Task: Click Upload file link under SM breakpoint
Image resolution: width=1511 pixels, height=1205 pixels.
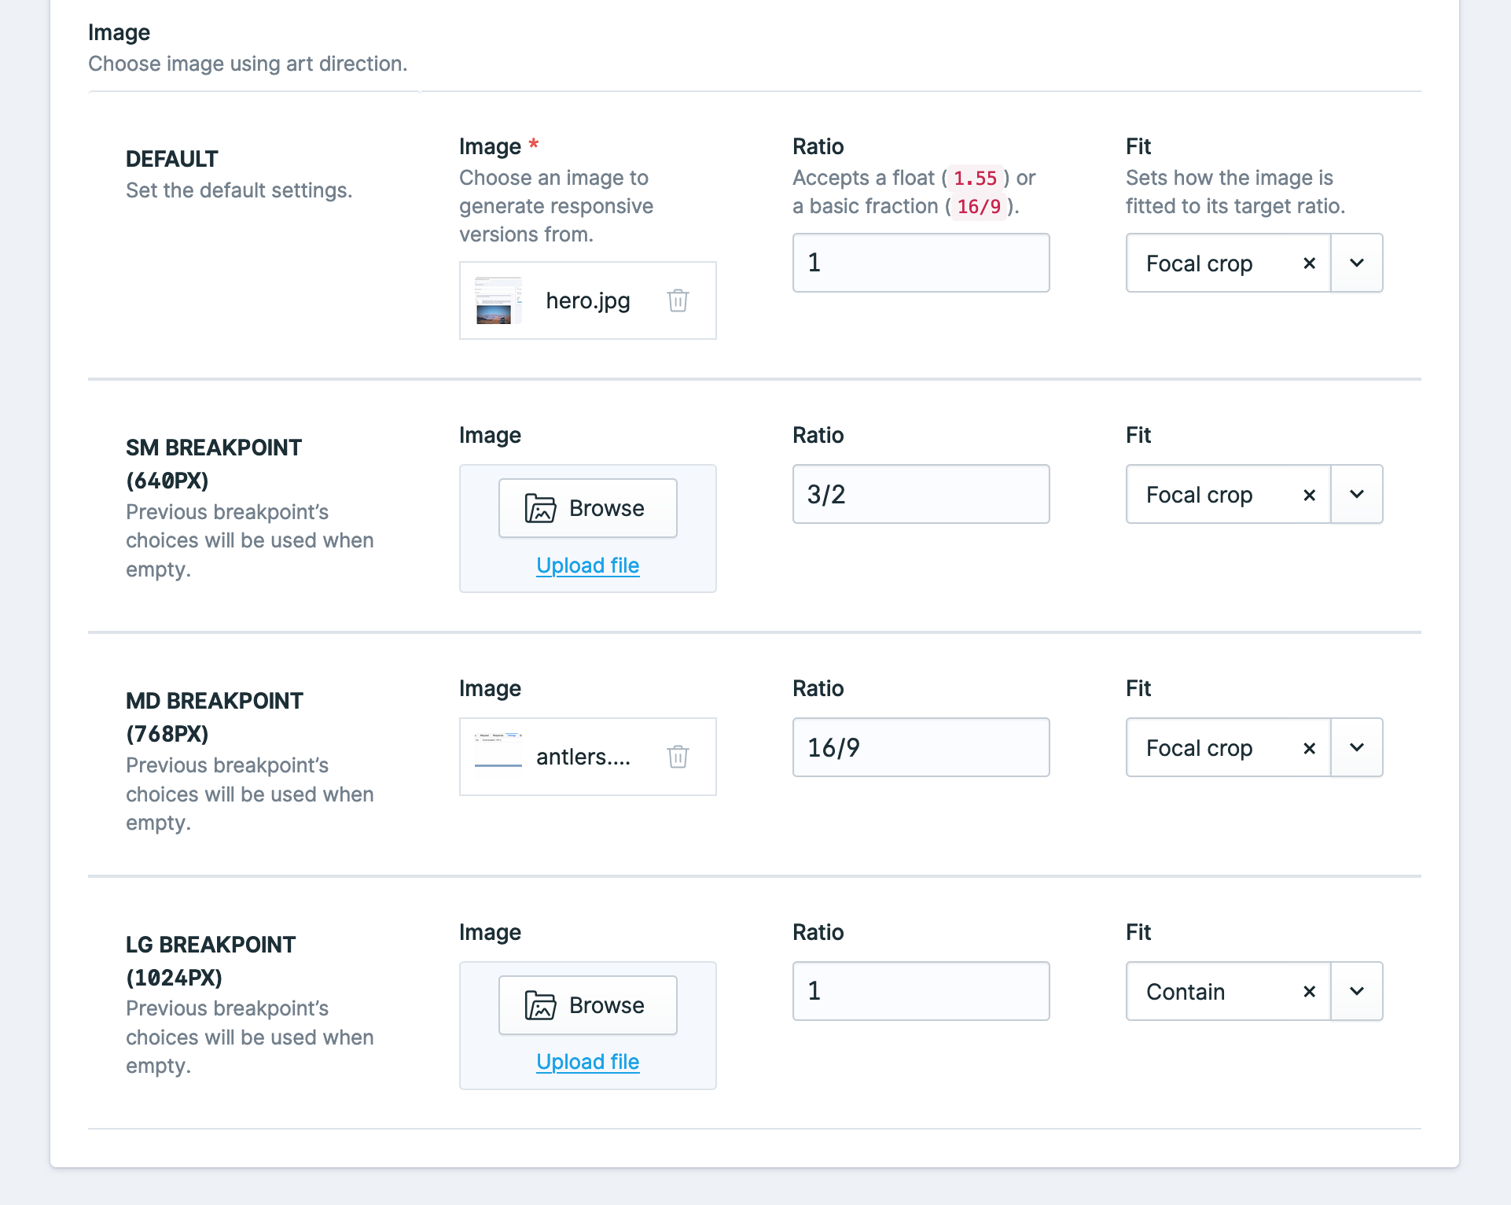Action: pos(587,566)
